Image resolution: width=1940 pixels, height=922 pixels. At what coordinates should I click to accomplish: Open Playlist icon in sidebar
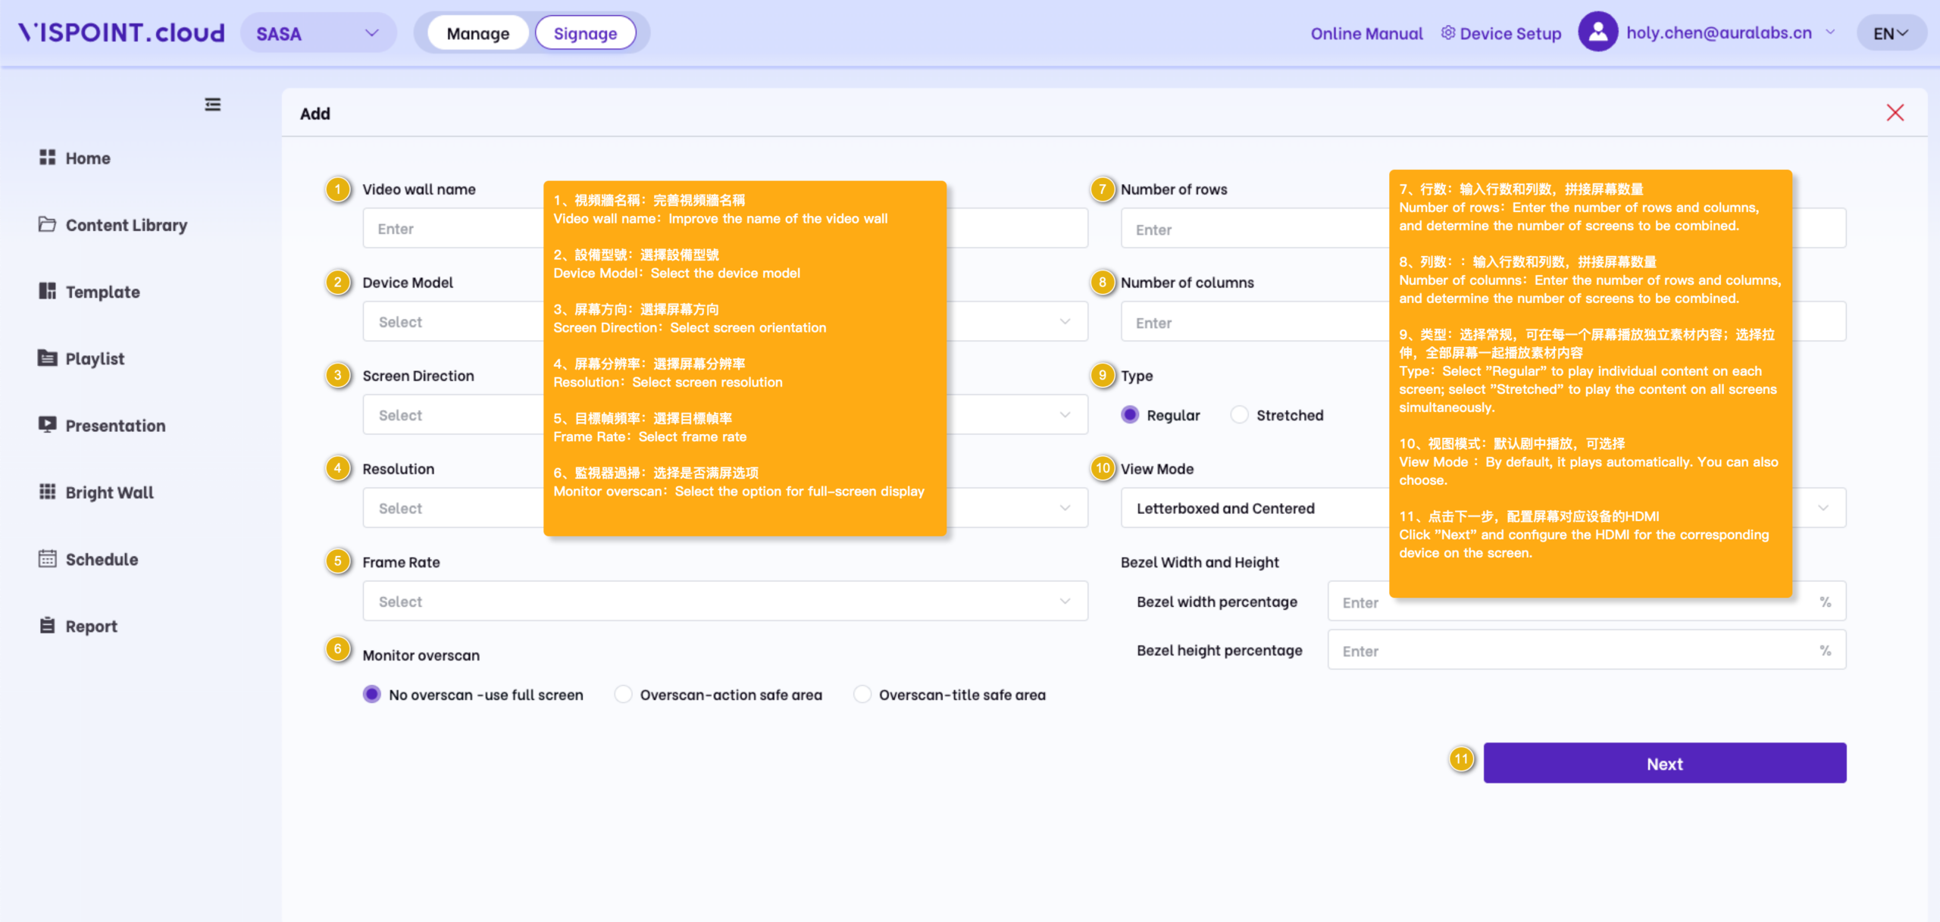(47, 358)
